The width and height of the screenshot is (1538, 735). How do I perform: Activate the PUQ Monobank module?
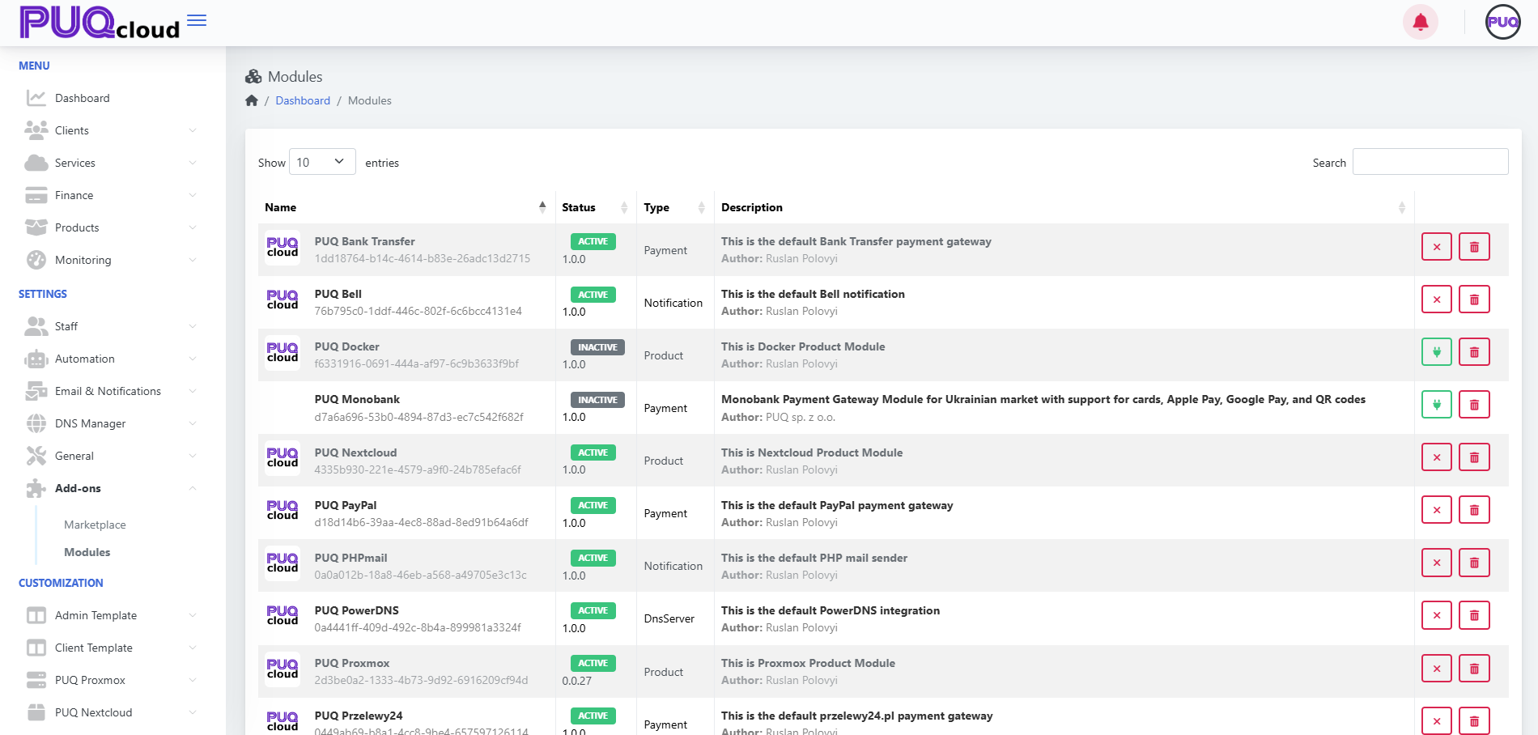[1436, 405]
